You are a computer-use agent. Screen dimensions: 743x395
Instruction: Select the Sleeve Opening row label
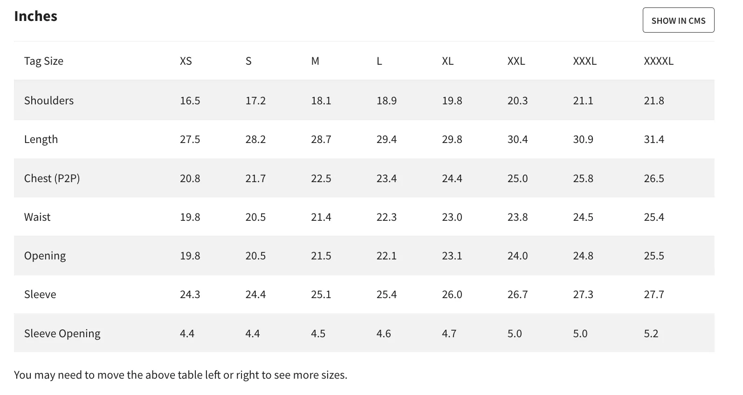click(x=62, y=334)
